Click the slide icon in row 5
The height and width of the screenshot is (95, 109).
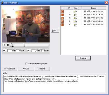[62, 25]
